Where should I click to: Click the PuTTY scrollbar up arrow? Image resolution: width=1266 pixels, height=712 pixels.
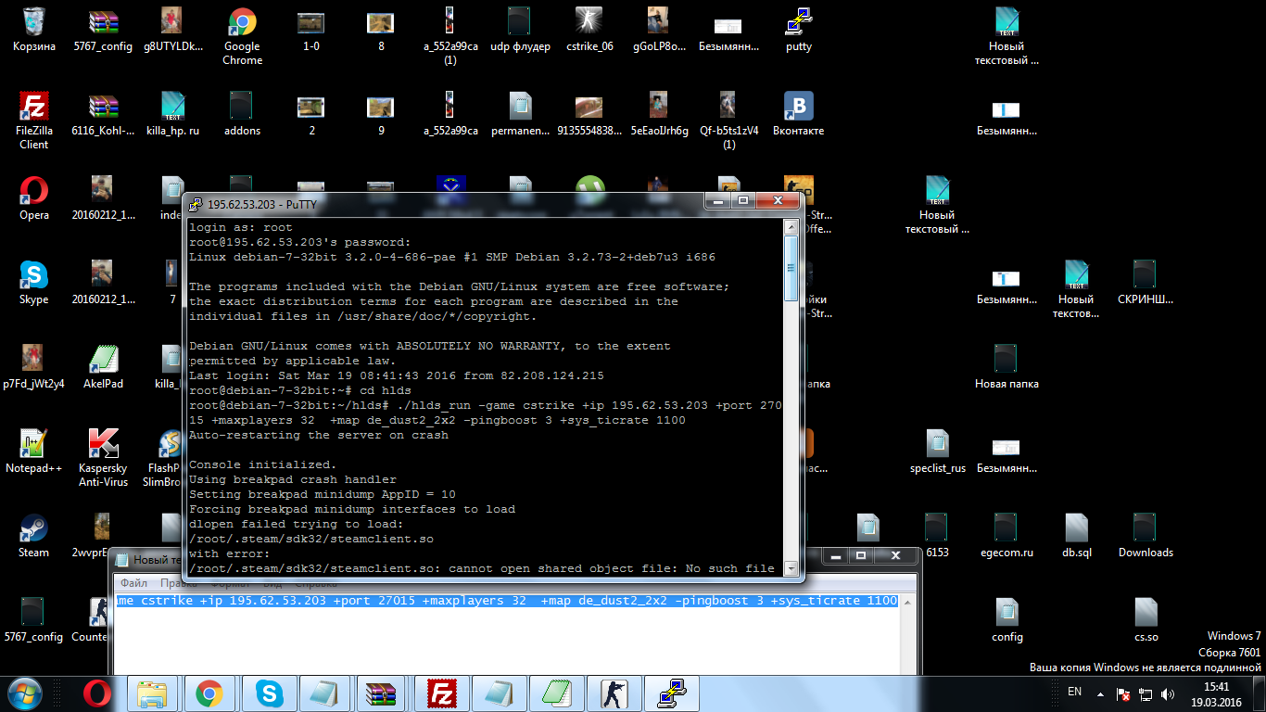(x=791, y=227)
